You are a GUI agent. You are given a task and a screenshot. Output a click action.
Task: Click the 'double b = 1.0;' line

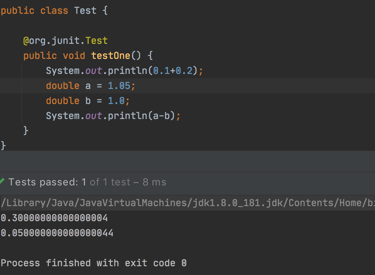88,101
